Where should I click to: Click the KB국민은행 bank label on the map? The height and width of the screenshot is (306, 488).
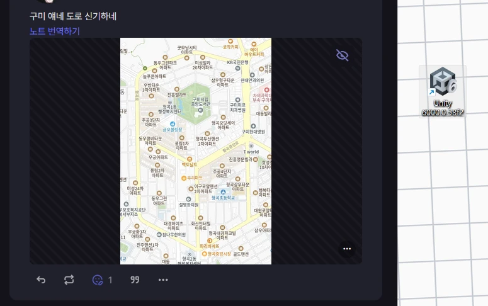coord(238,62)
